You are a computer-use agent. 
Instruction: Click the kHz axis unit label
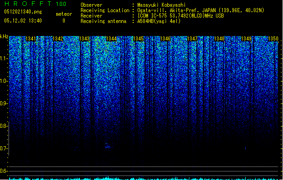click(4, 36)
